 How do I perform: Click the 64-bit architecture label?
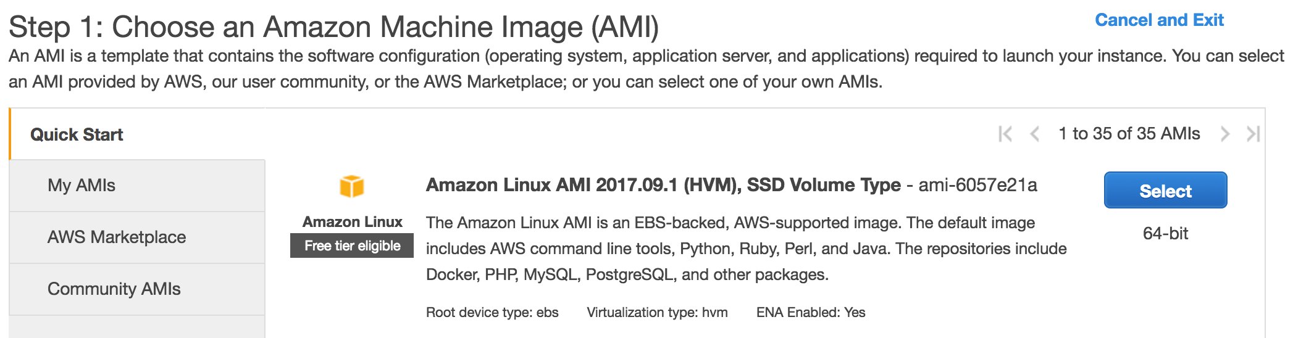pyautogui.click(x=1165, y=234)
